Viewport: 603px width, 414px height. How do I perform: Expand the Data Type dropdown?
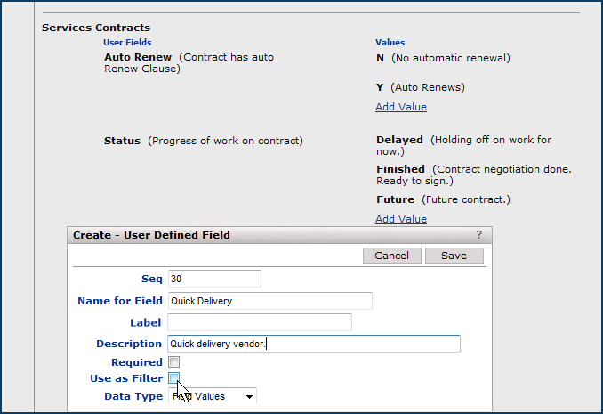click(x=213, y=396)
